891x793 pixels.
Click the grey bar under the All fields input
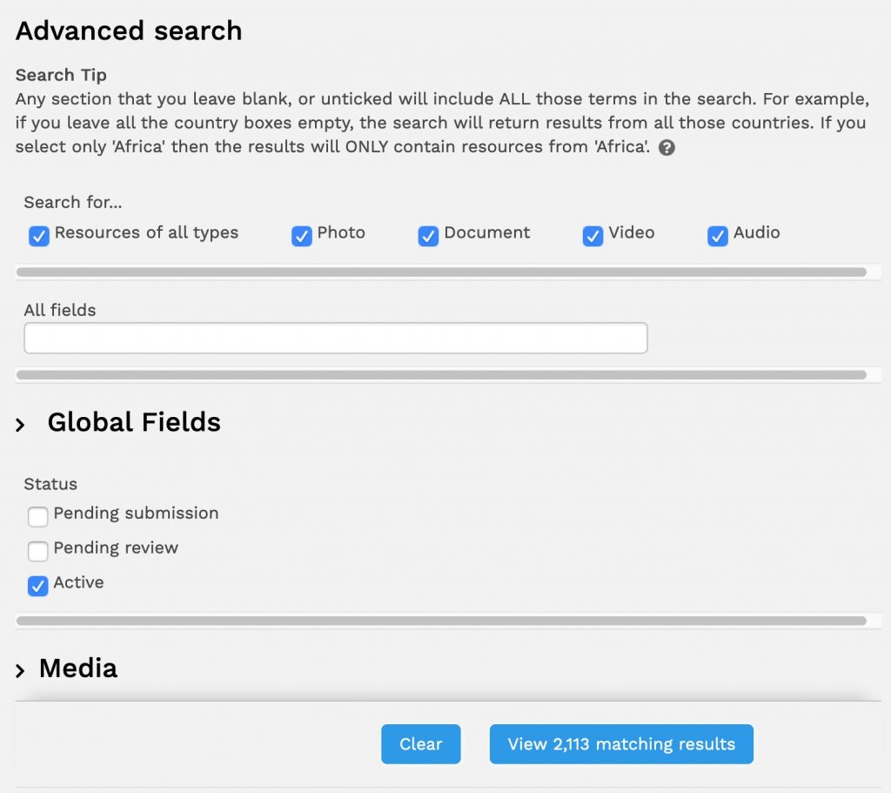[x=441, y=375]
